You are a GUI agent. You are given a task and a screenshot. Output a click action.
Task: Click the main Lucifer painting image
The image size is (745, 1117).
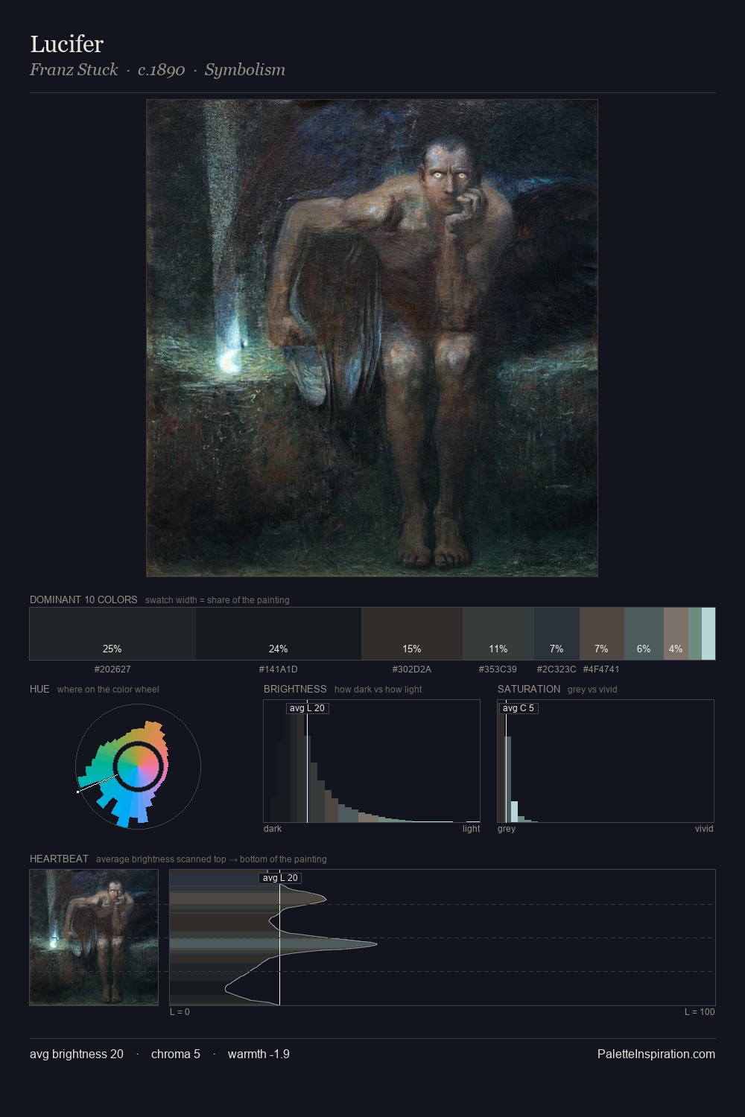click(372, 338)
